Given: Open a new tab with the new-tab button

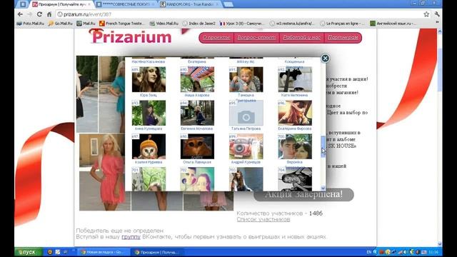Looking at the screenshot, I should tap(228, 4).
